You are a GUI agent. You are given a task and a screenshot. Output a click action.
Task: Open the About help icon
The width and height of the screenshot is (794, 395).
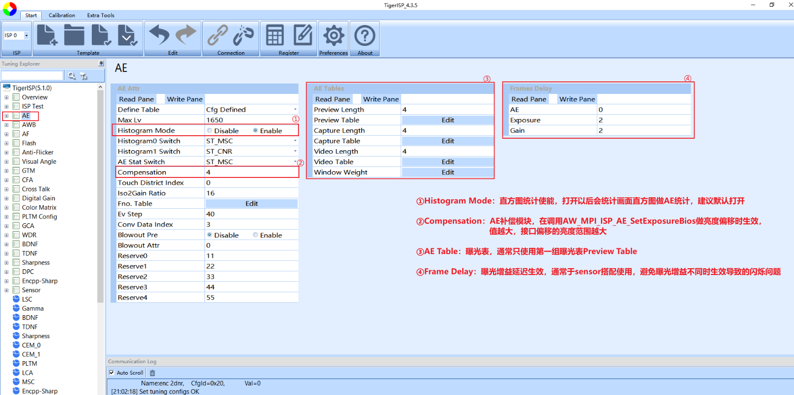[x=365, y=35]
